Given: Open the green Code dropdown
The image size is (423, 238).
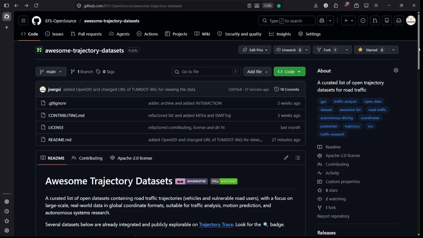Looking at the screenshot, I should pyautogui.click(x=289, y=72).
